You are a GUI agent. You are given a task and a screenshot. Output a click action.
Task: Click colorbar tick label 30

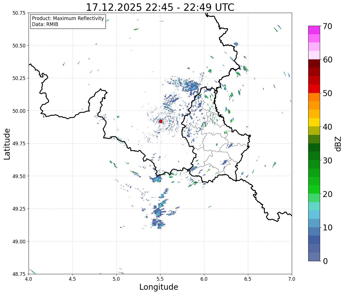pyautogui.click(x=327, y=160)
